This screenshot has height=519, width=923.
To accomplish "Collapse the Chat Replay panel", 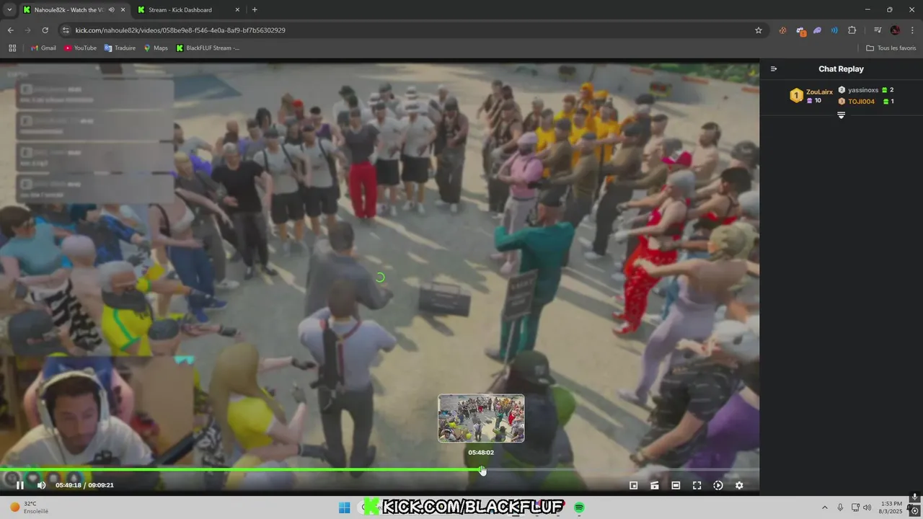I will tap(774, 69).
